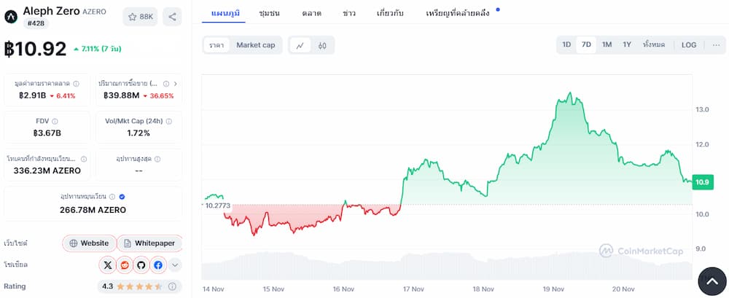Set chart range to ทั้งหมด
729x298 pixels.
coord(654,45)
